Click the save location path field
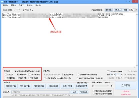The height and width of the screenshot is (98, 139). pos(40,92)
